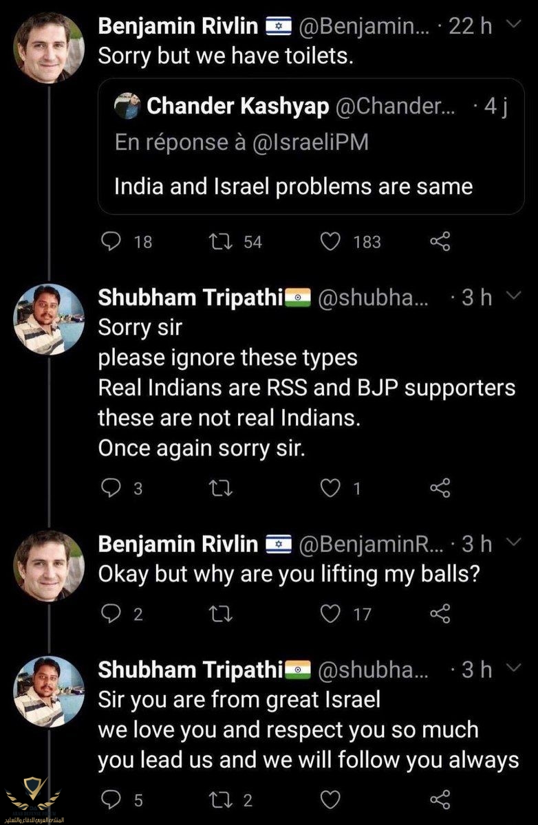538x825 pixels.
Task: Open the options chevron on the 22 h tweet
Action: coord(512,25)
